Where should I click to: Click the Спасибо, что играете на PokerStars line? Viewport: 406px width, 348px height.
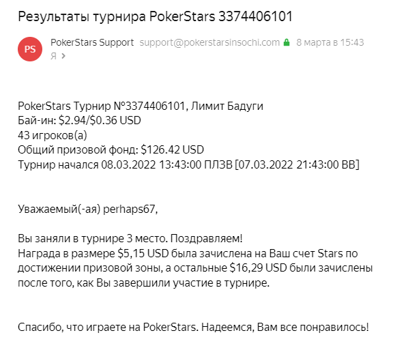click(108, 328)
